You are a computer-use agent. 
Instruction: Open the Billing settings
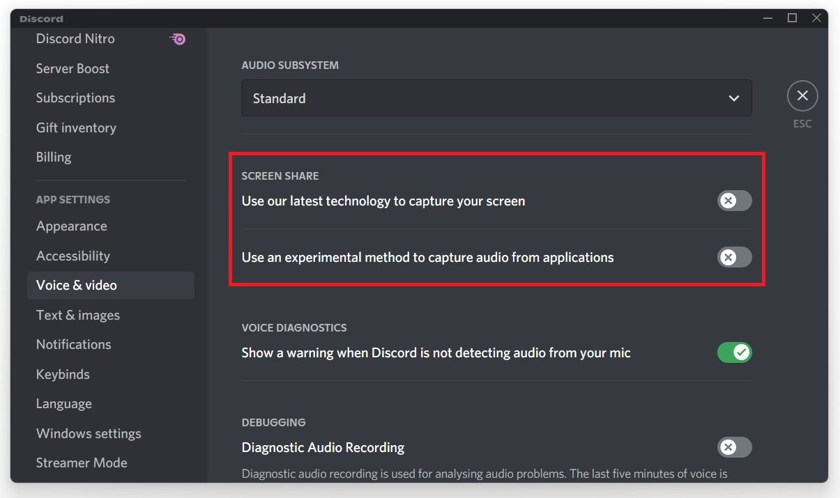click(54, 157)
